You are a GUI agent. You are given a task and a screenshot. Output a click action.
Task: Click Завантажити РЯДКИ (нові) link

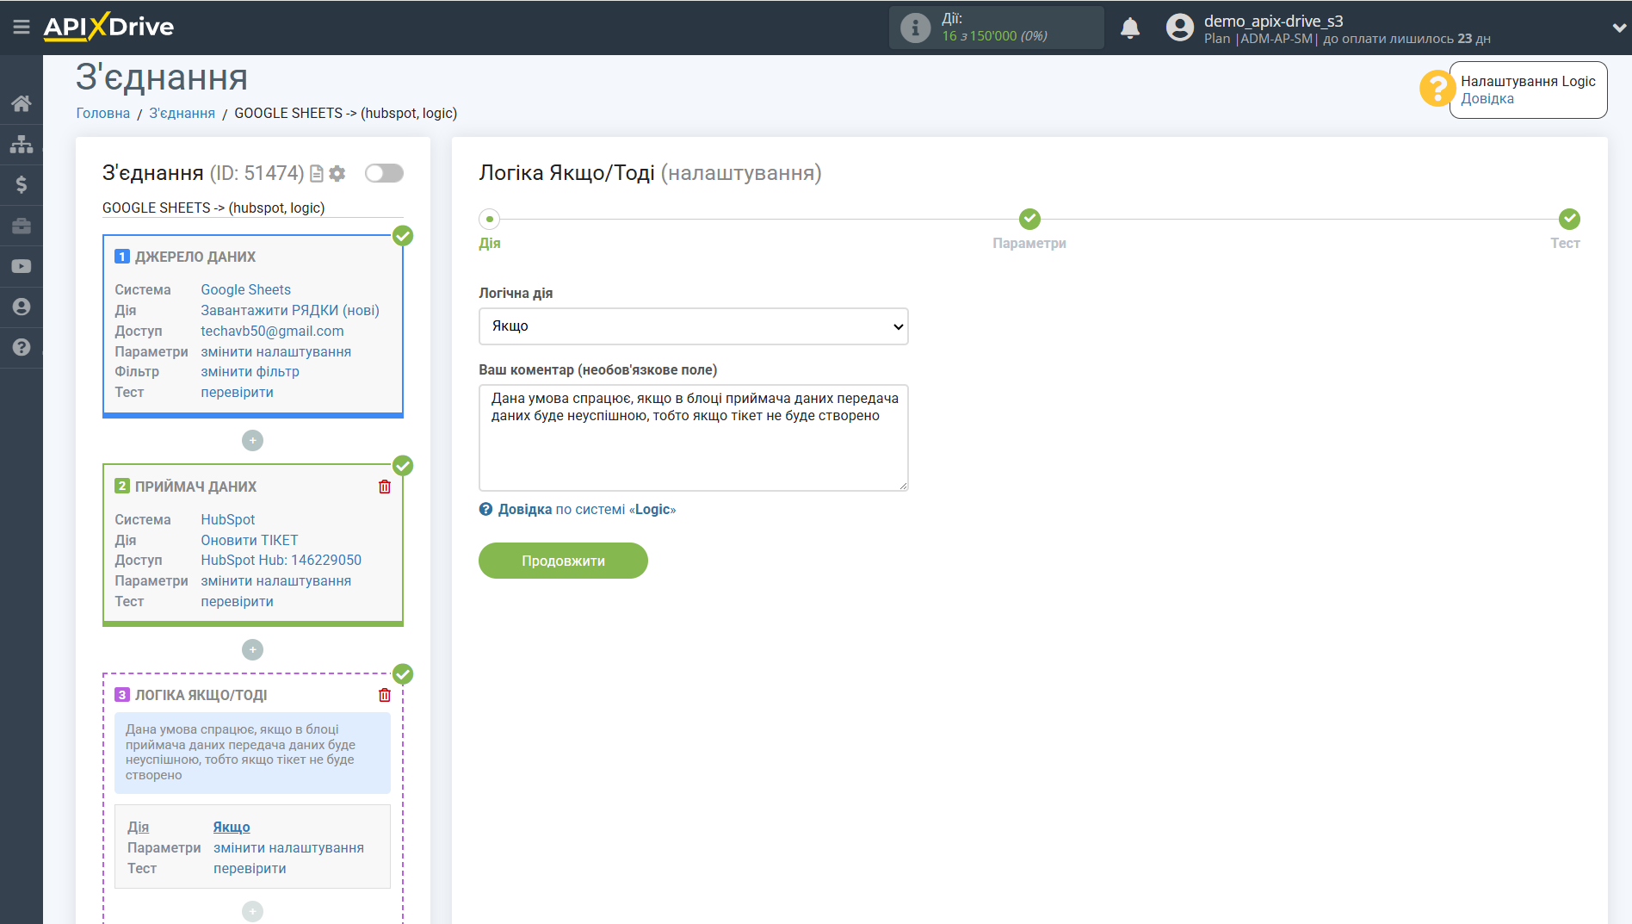290,310
